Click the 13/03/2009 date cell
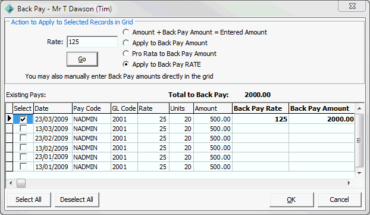Viewport: 370px width, 215px height. coord(53,129)
